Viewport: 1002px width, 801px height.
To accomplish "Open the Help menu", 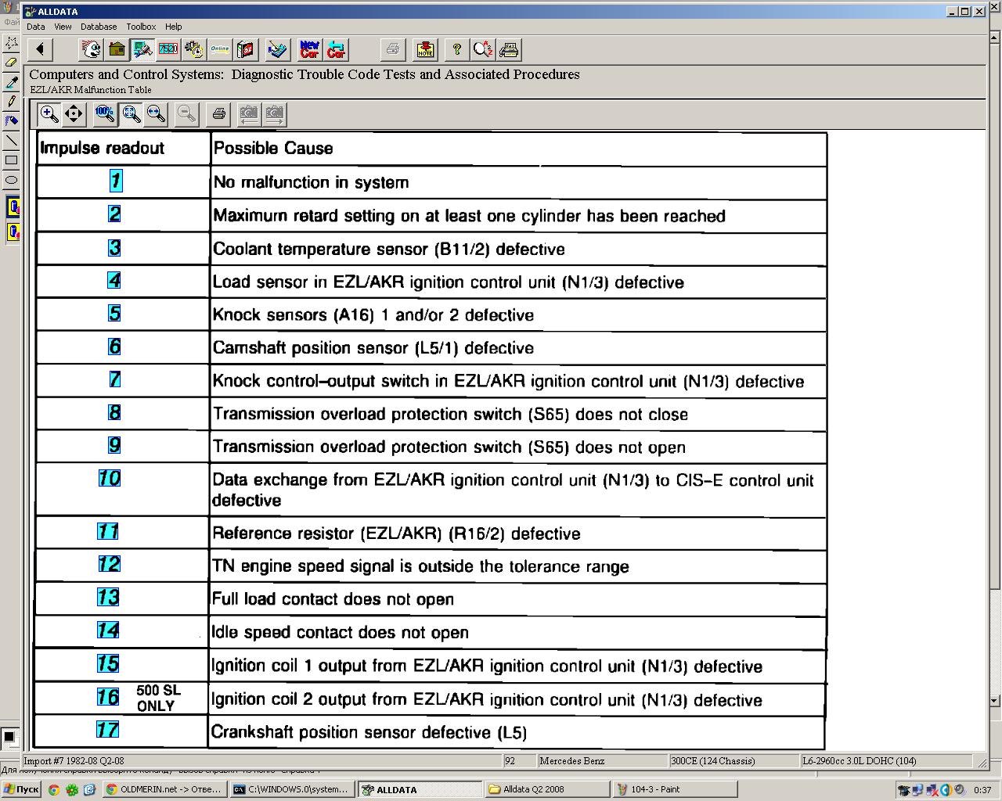I will coord(174,27).
